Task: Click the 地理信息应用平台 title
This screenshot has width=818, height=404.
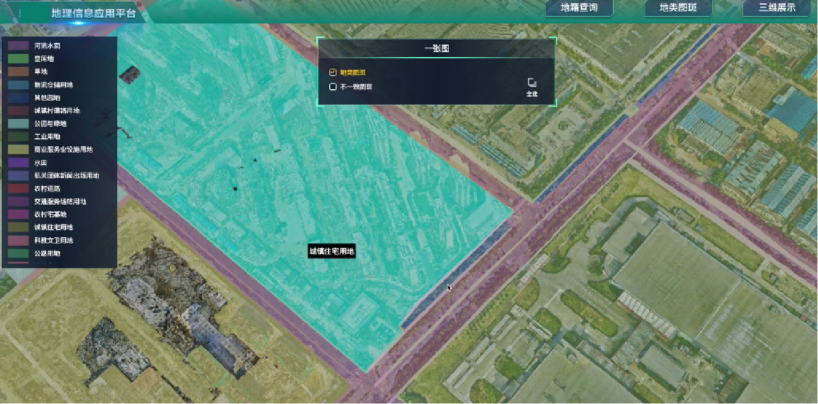Action: point(94,13)
